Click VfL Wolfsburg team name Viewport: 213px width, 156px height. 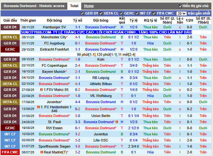pyautogui.click(x=101, y=96)
